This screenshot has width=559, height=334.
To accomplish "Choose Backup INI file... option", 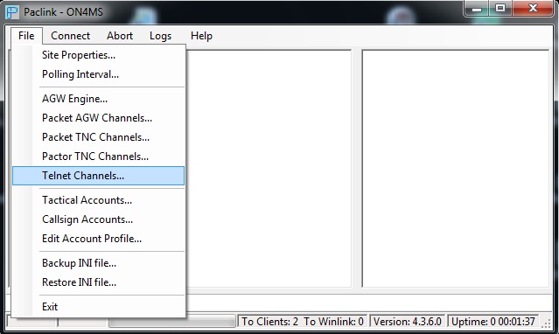I will 98,263.
